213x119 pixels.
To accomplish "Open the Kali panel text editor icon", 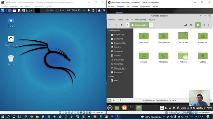I will 19,10.
